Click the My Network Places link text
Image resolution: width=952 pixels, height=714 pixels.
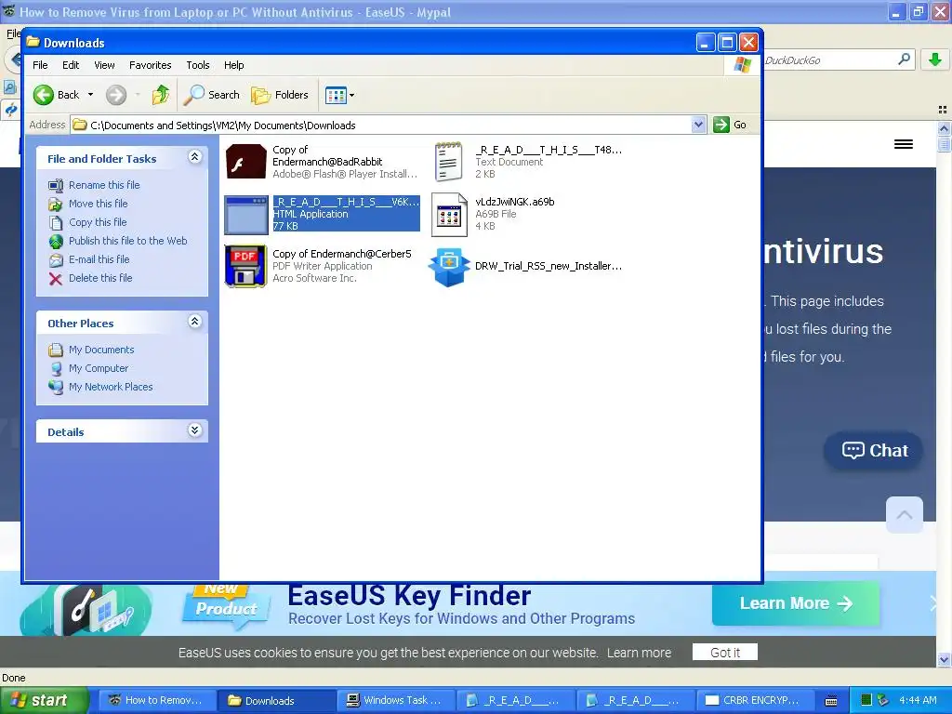(112, 388)
